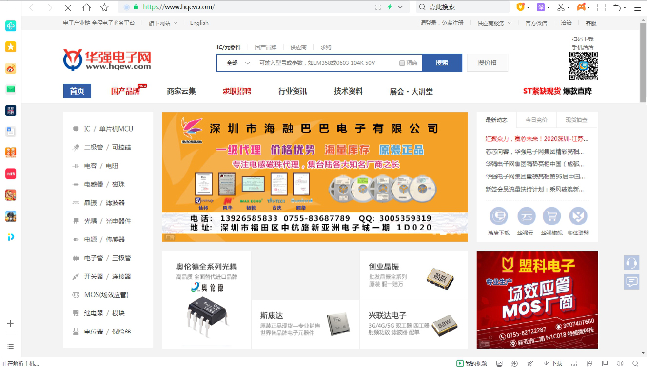647x367 pixels.
Task: Open 我的视频 in the status bar
Action: click(472, 363)
